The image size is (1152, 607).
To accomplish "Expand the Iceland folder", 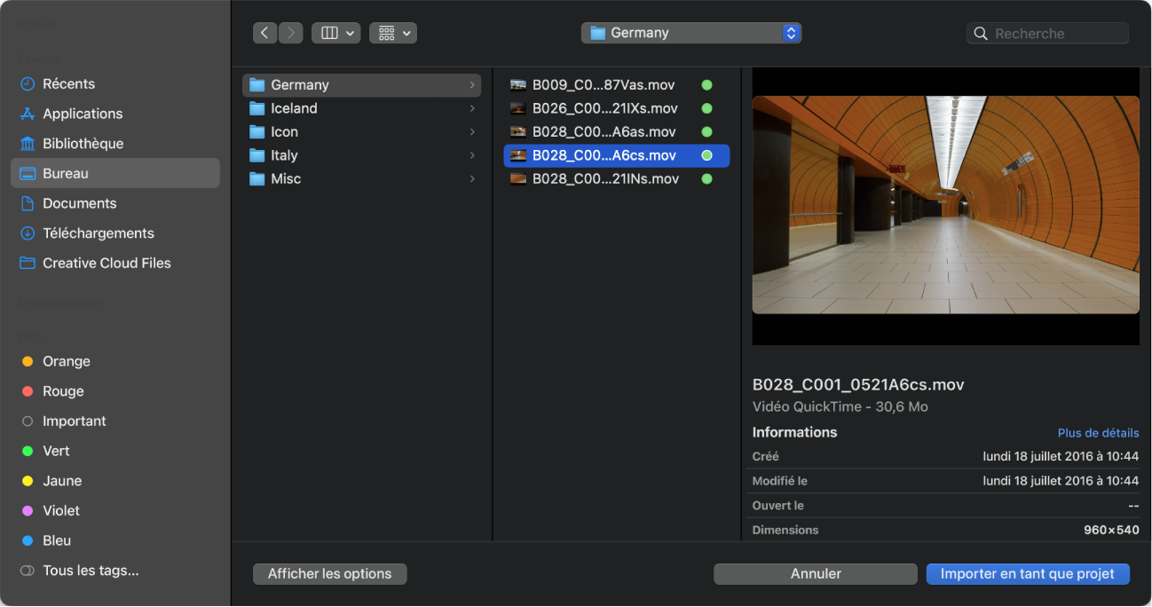I will point(294,108).
